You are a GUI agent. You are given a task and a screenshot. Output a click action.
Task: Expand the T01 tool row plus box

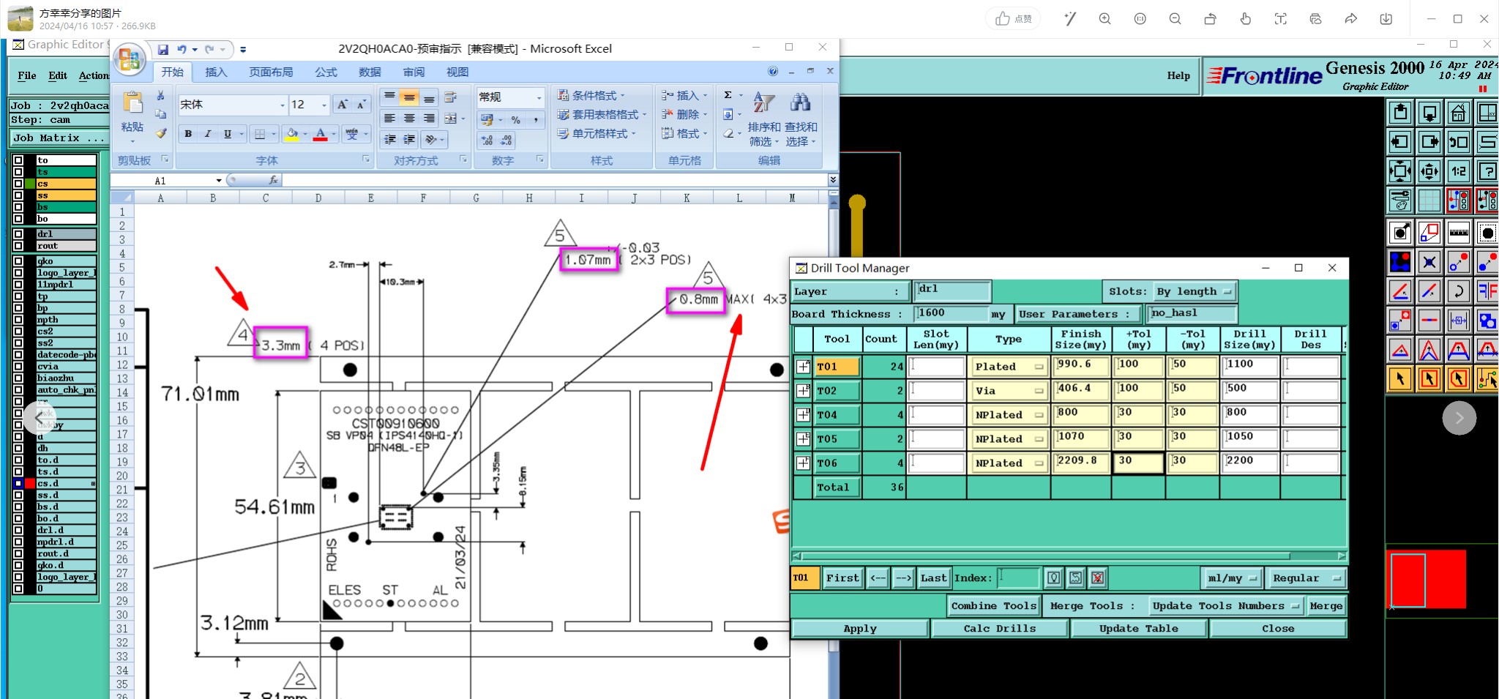(x=803, y=367)
